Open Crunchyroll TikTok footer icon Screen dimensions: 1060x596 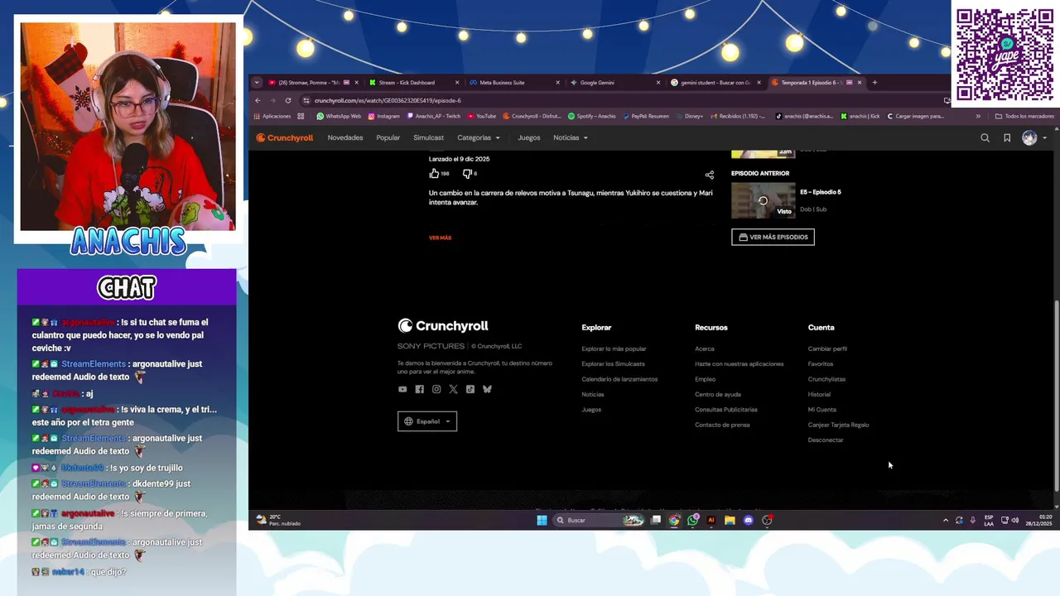470,389
